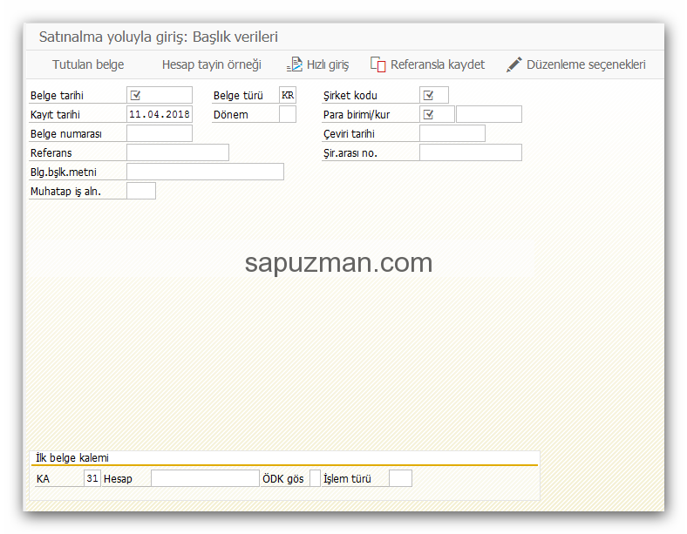The height and width of the screenshot is (534, 687).
Task: Click the Belge türü label
Action: coord(238,96)
